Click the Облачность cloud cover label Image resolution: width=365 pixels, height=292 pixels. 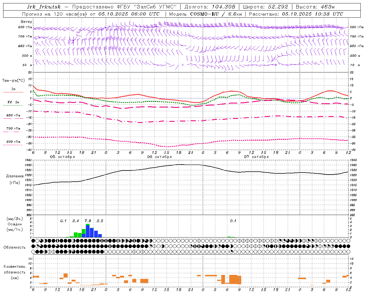click(x=15, y=247)
